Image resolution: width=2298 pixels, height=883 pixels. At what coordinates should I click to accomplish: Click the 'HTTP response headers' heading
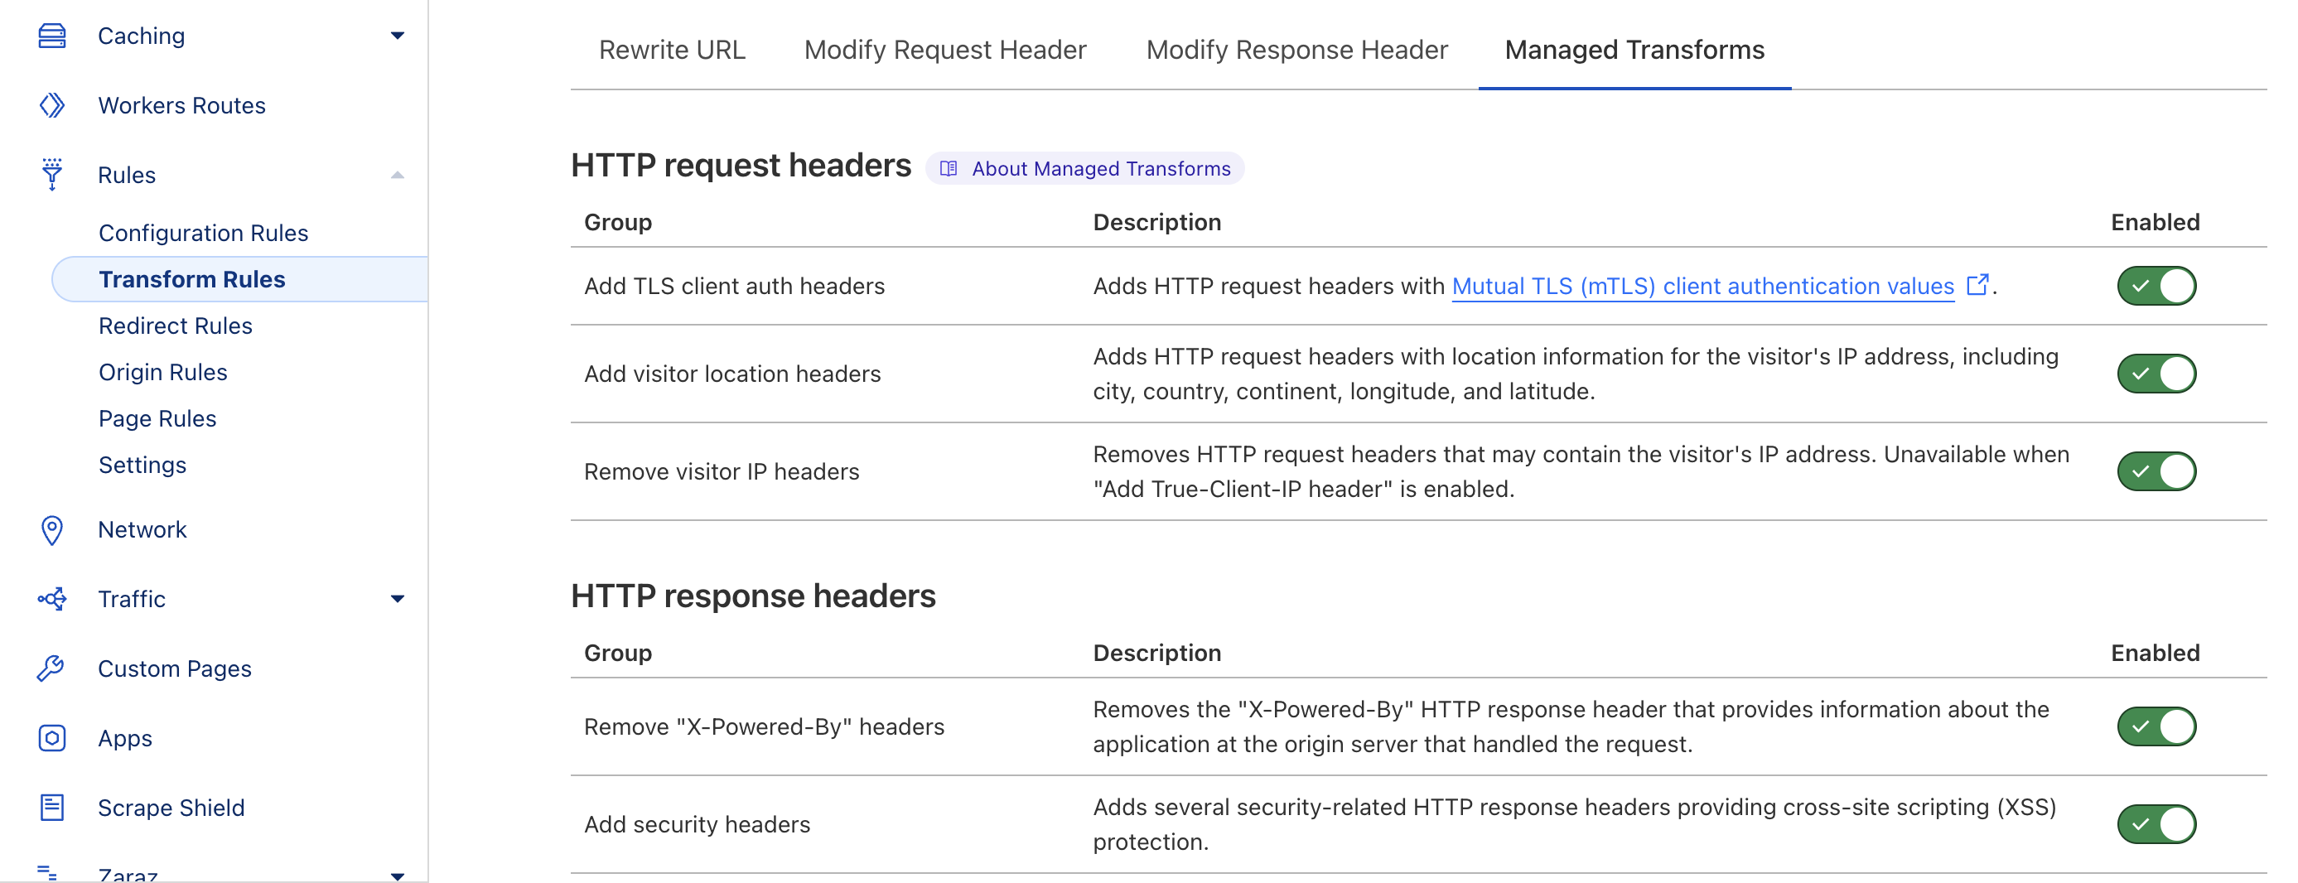753,596
